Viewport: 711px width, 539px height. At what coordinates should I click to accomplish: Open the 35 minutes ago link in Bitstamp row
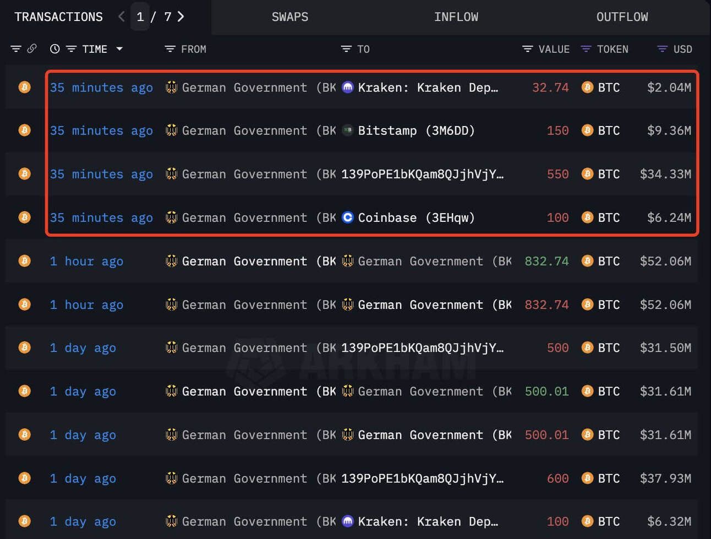click(x=101, y=130)
